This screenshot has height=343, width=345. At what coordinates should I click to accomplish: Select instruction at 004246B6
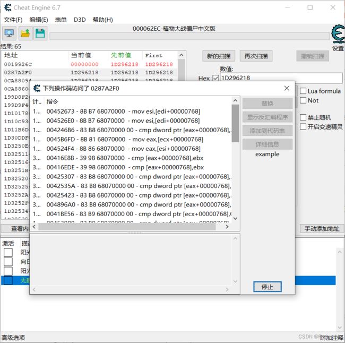(131, 130)
